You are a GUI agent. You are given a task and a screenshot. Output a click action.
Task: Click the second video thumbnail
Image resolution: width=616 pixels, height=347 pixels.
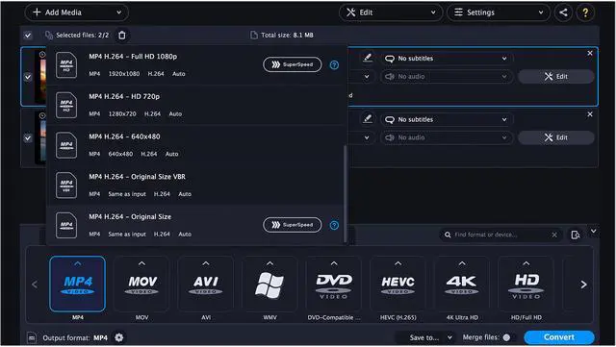(x=40, y=139)
